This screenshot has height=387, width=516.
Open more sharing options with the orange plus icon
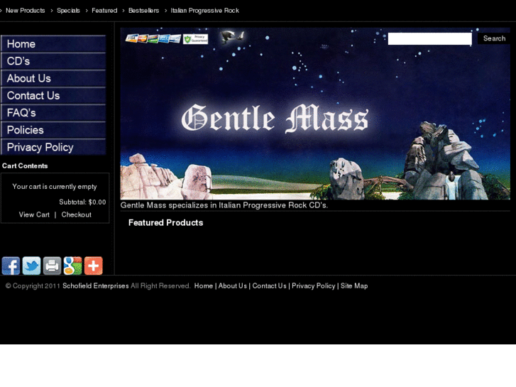pyautogui.click(x=94, y=266)
